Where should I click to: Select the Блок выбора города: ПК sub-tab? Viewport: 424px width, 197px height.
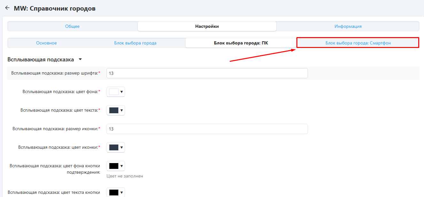click(x=241, y=43)
